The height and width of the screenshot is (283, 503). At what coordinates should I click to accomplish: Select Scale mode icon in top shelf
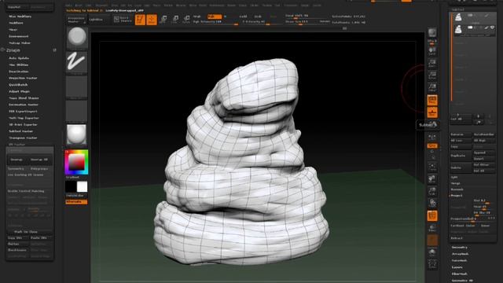(x=174, y=20)
